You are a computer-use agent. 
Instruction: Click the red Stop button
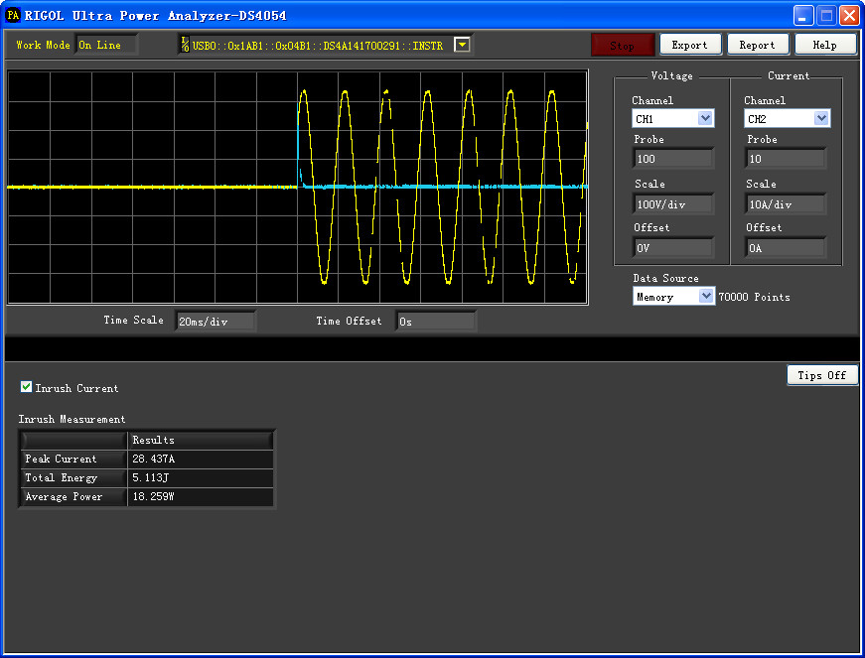pos(623,46)
